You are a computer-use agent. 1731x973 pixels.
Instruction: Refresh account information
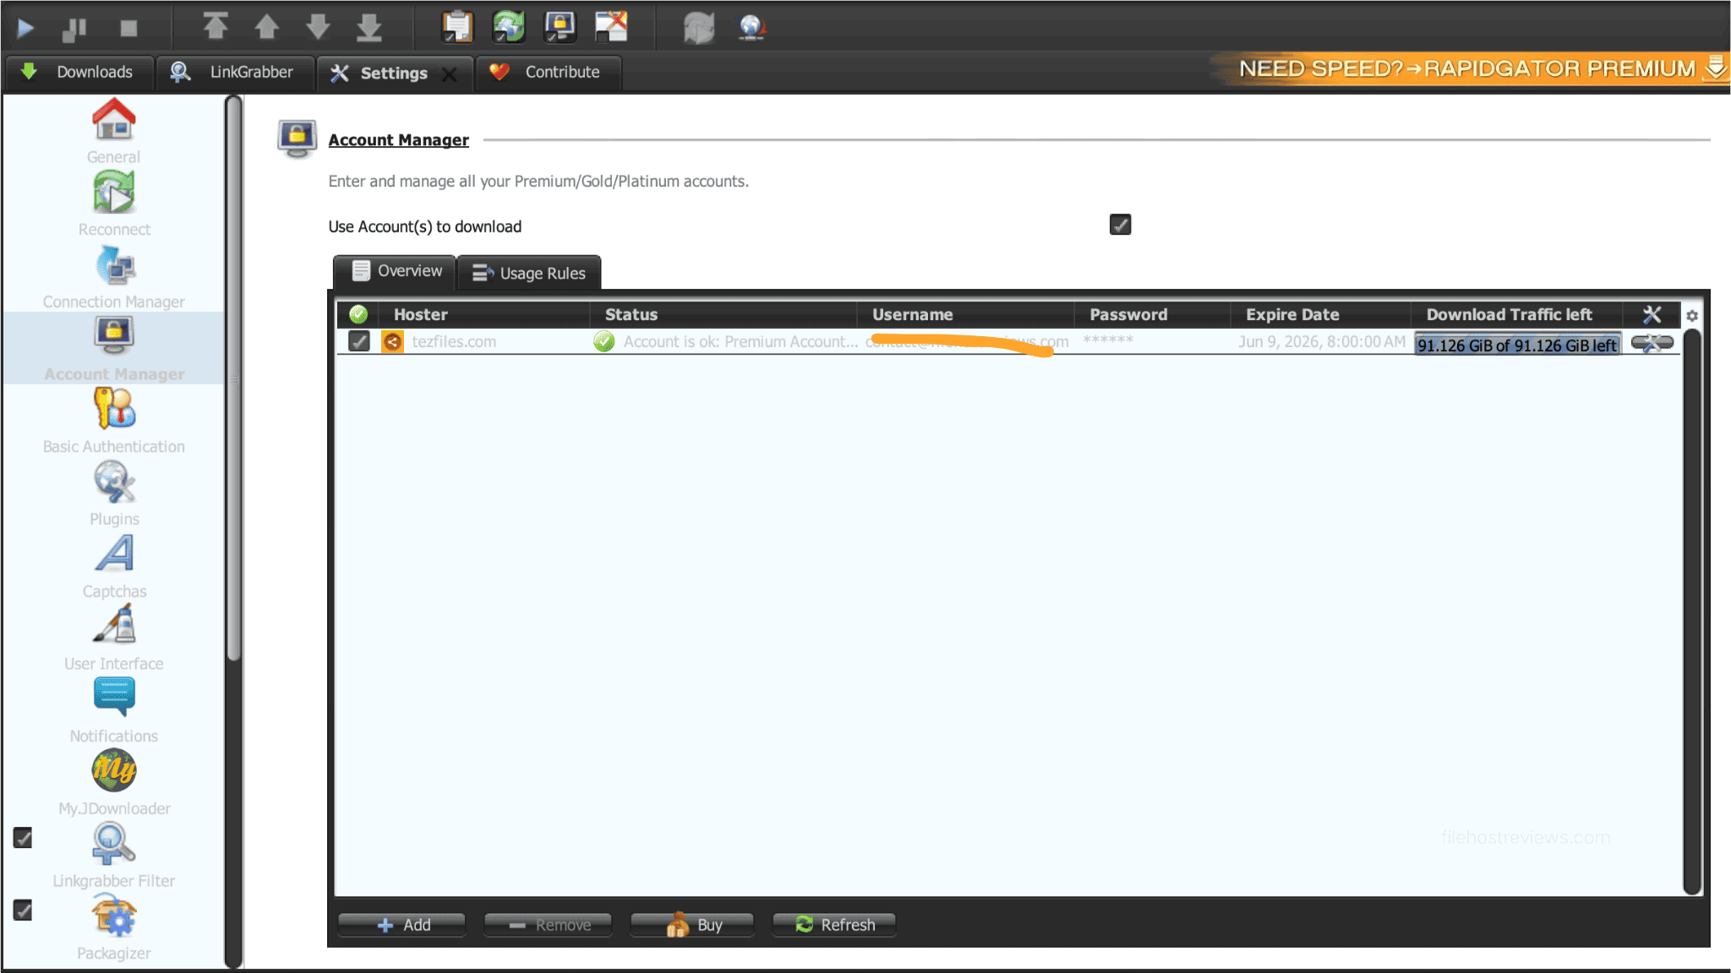tap(834, 925)
